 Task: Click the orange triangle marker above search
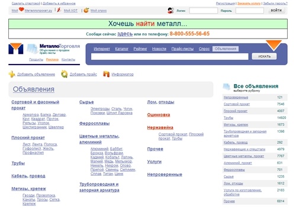[274, 46]
